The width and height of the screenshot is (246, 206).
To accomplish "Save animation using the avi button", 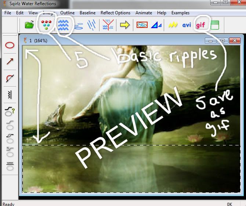I will pyautogui.click(x=187, y=25).
